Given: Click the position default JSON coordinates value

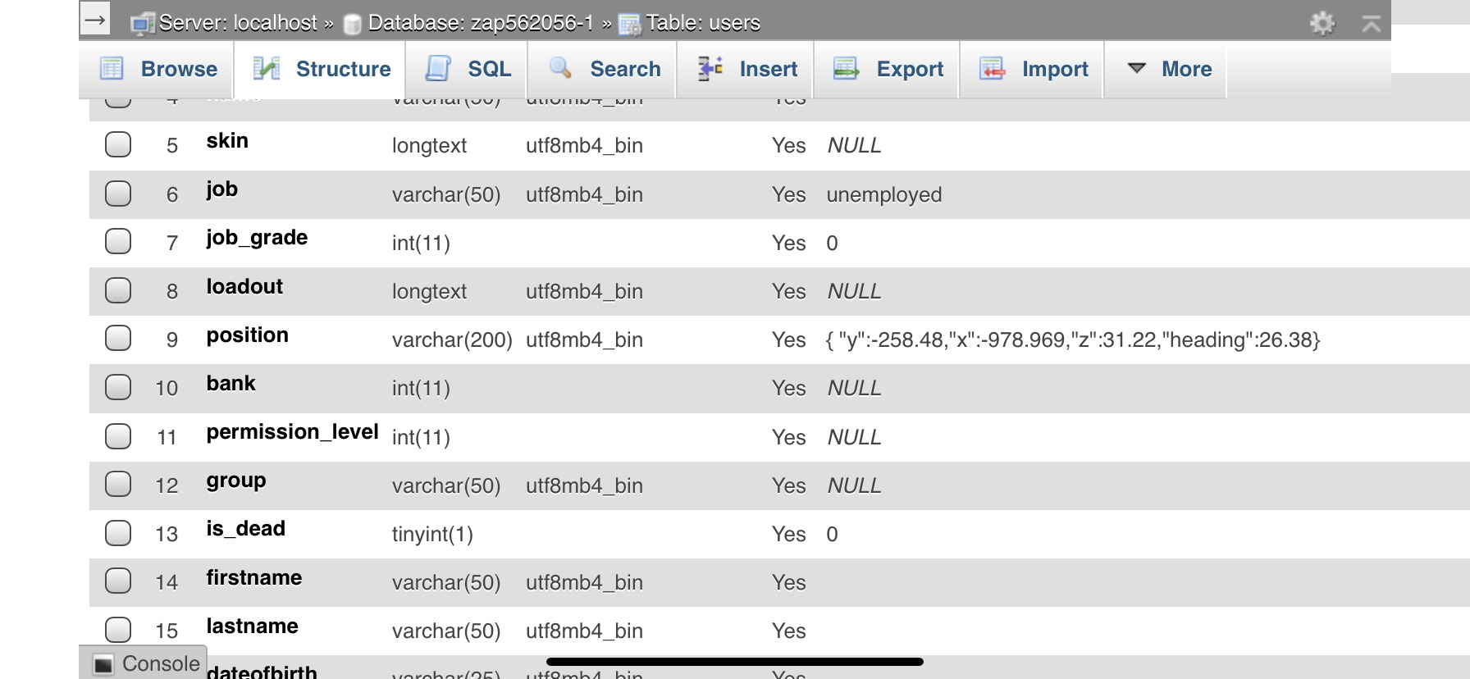Looking at the screenshot, I should pyautogui.click(x=1073, y=339).
